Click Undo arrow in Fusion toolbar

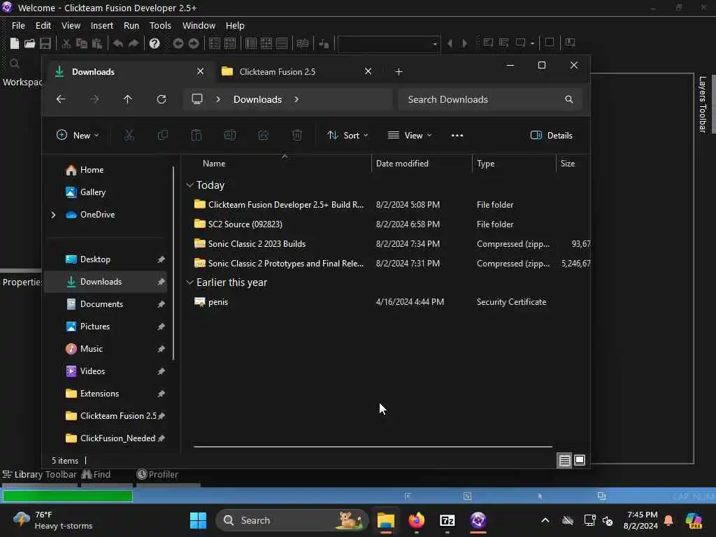(117, 43)
